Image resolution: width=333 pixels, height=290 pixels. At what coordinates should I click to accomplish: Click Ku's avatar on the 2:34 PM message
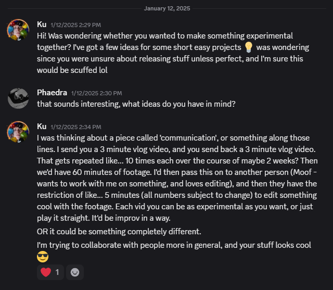point(18,132)
